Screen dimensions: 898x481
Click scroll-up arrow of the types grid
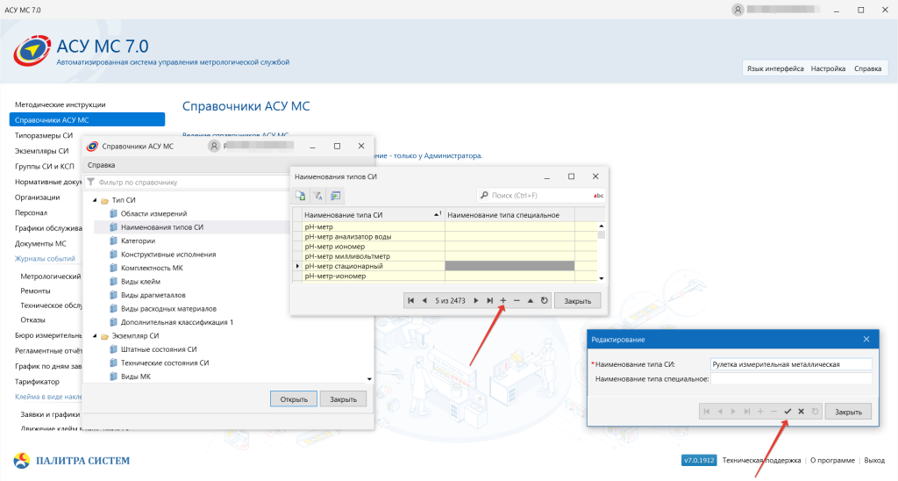pos(602,226)
